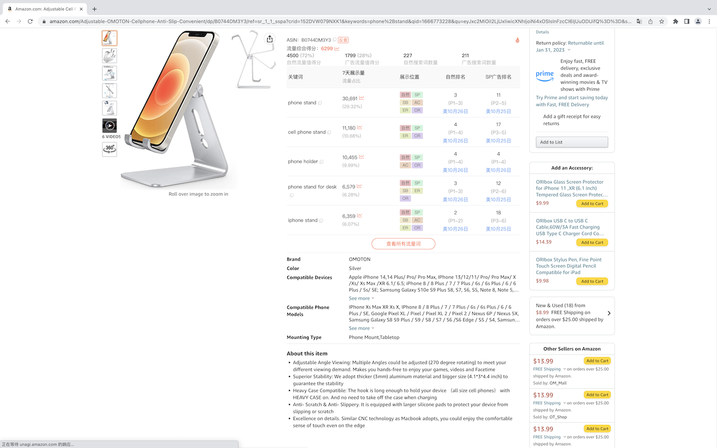This screenshot has width=717, height=448.
Task: Go back to previous page
Action: [x=7, y=21]
